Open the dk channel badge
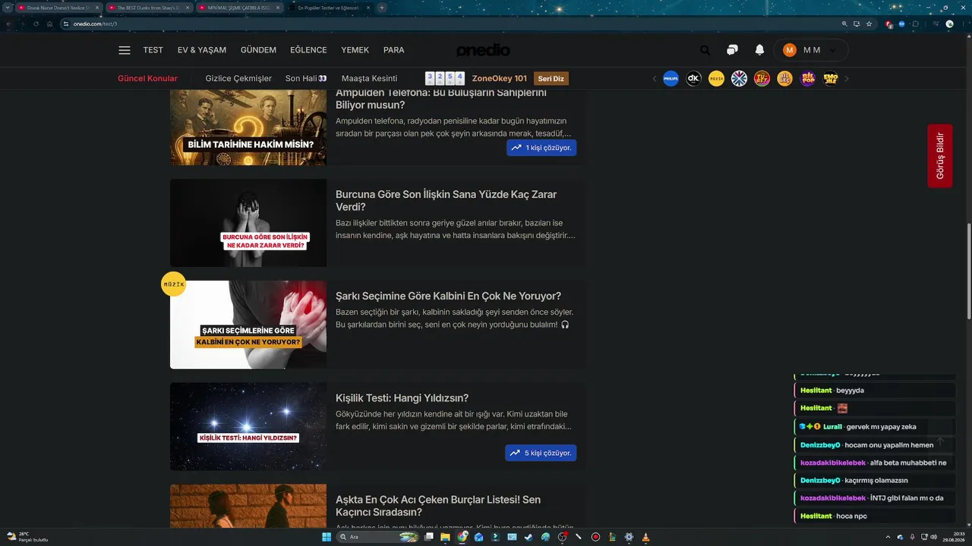972x546 pixels. pyautogui.click(x=693, y=78)
